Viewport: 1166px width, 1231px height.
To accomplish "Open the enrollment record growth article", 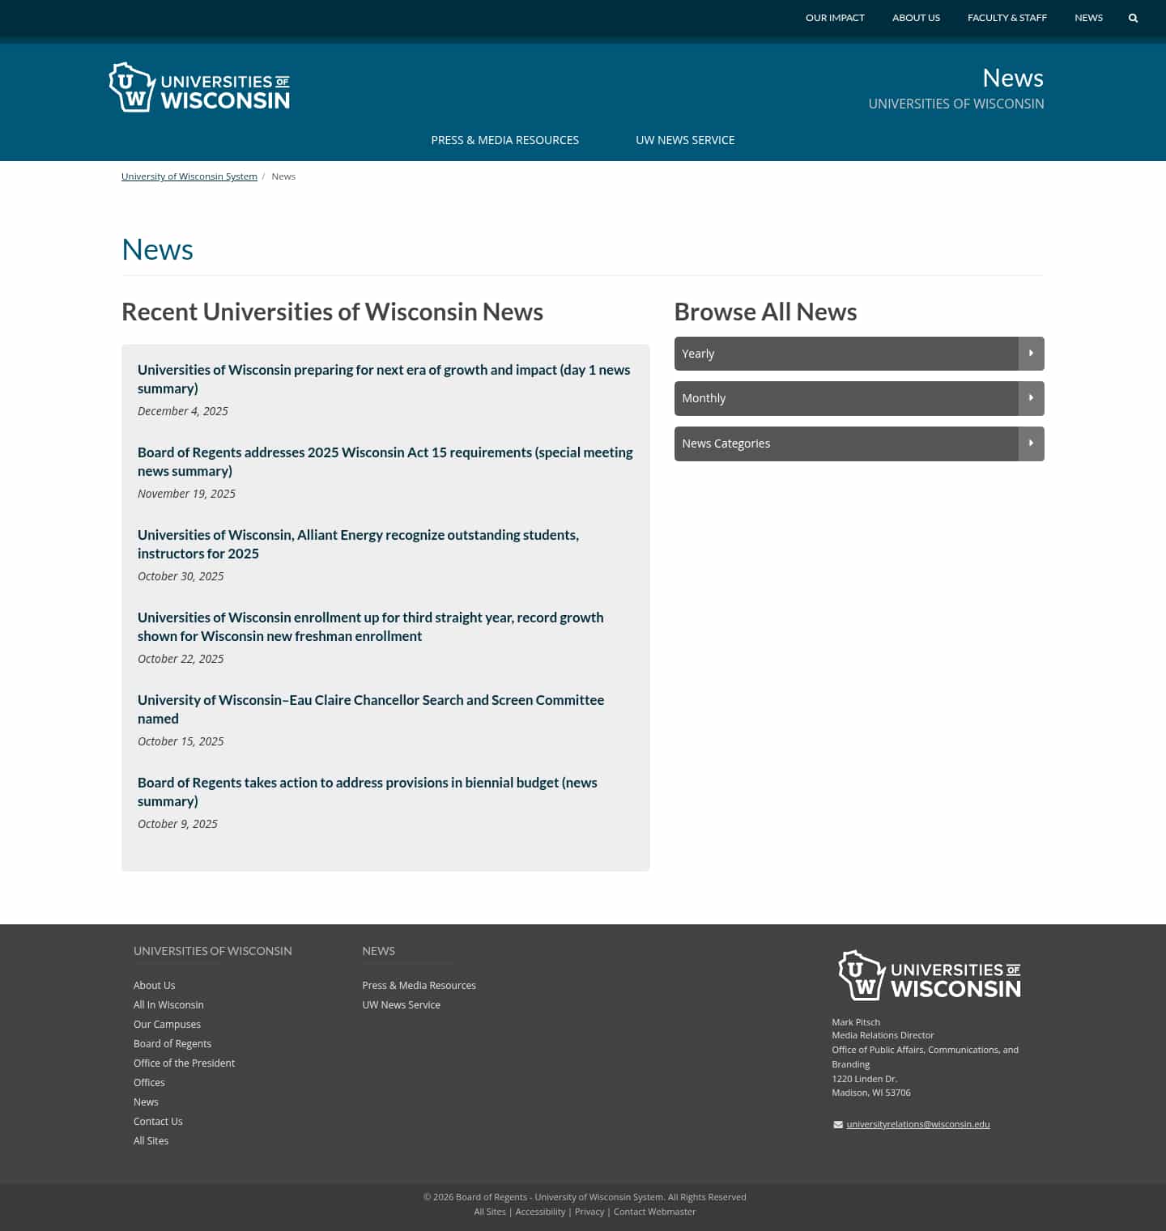I will 370,626.
